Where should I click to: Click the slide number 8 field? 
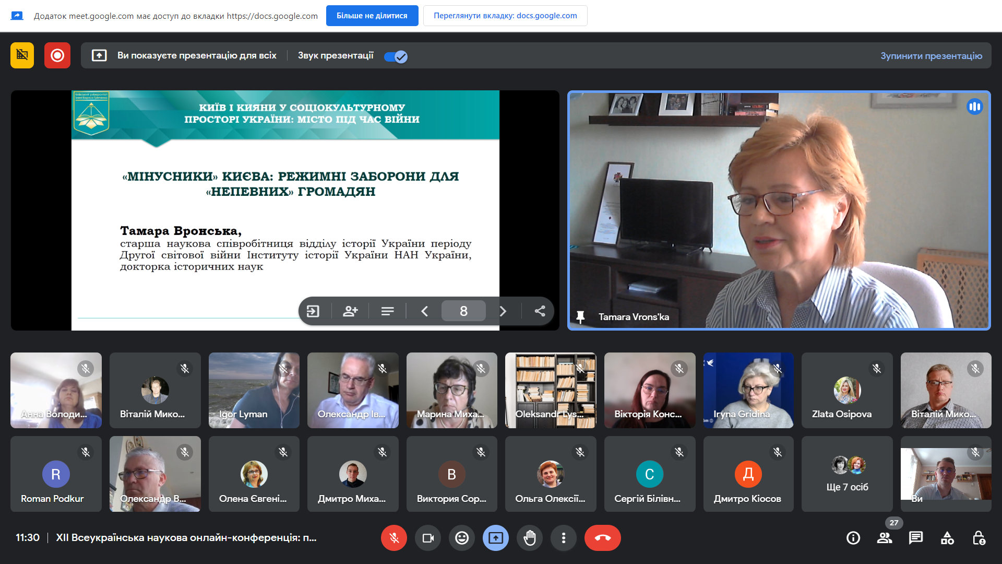click(463, 311)
